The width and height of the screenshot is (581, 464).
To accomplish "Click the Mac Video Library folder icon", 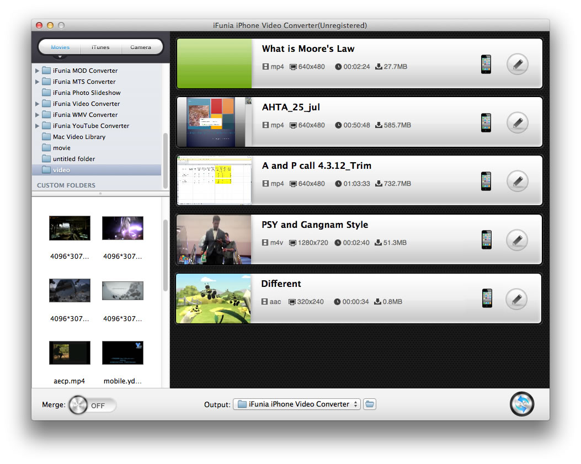I will (x=46, y=136).
